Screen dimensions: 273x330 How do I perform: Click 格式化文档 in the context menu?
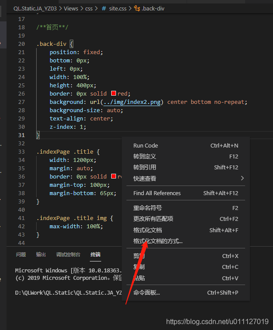(147, 230)
